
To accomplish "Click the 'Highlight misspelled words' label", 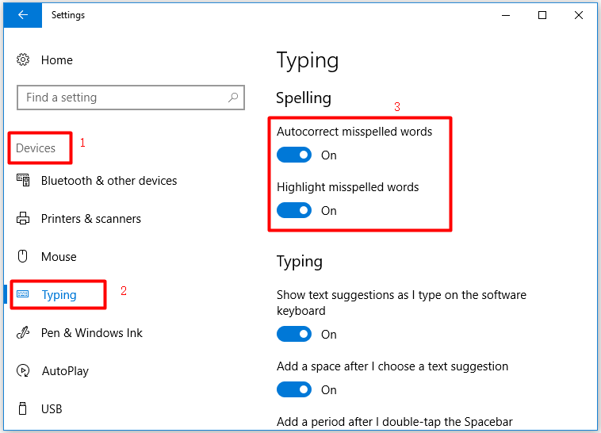I will pos(347,187).
